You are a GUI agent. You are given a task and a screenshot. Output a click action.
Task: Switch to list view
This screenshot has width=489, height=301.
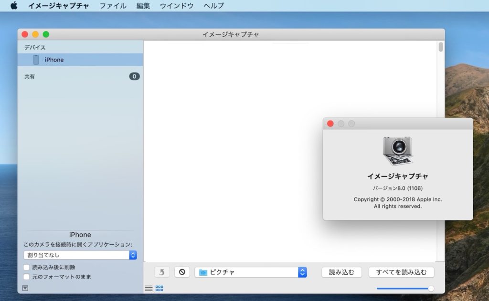click(x=149, y=288)
